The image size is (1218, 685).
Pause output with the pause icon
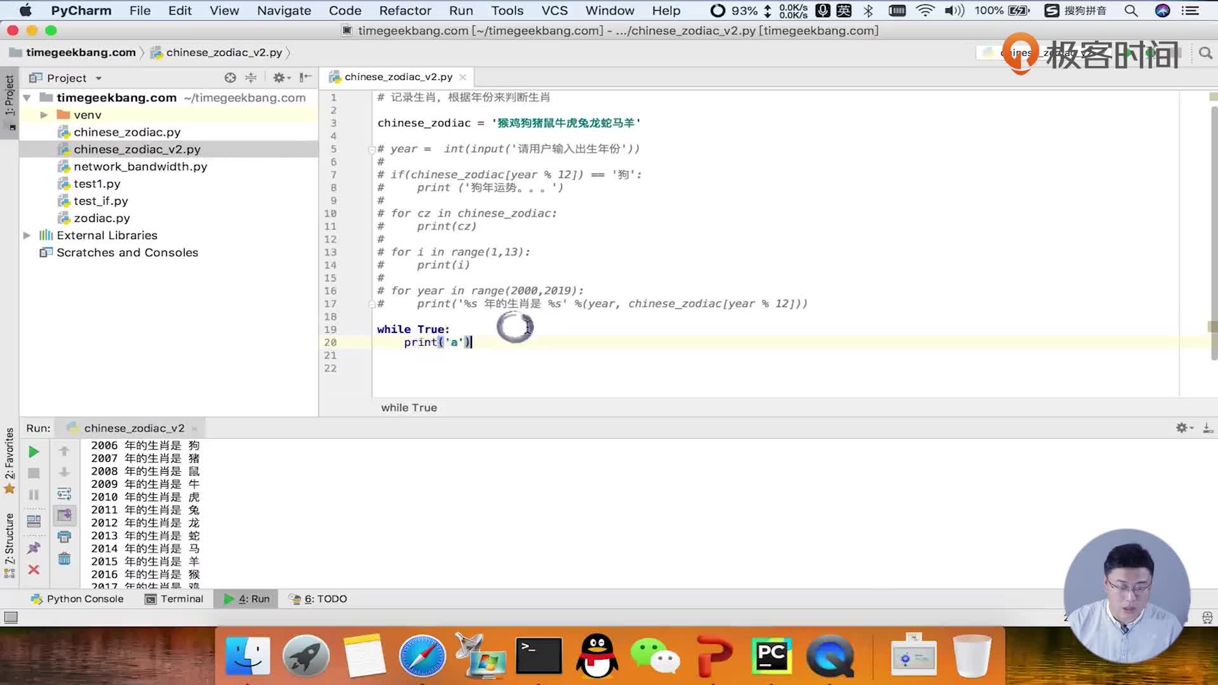click(x=34, y=495)
